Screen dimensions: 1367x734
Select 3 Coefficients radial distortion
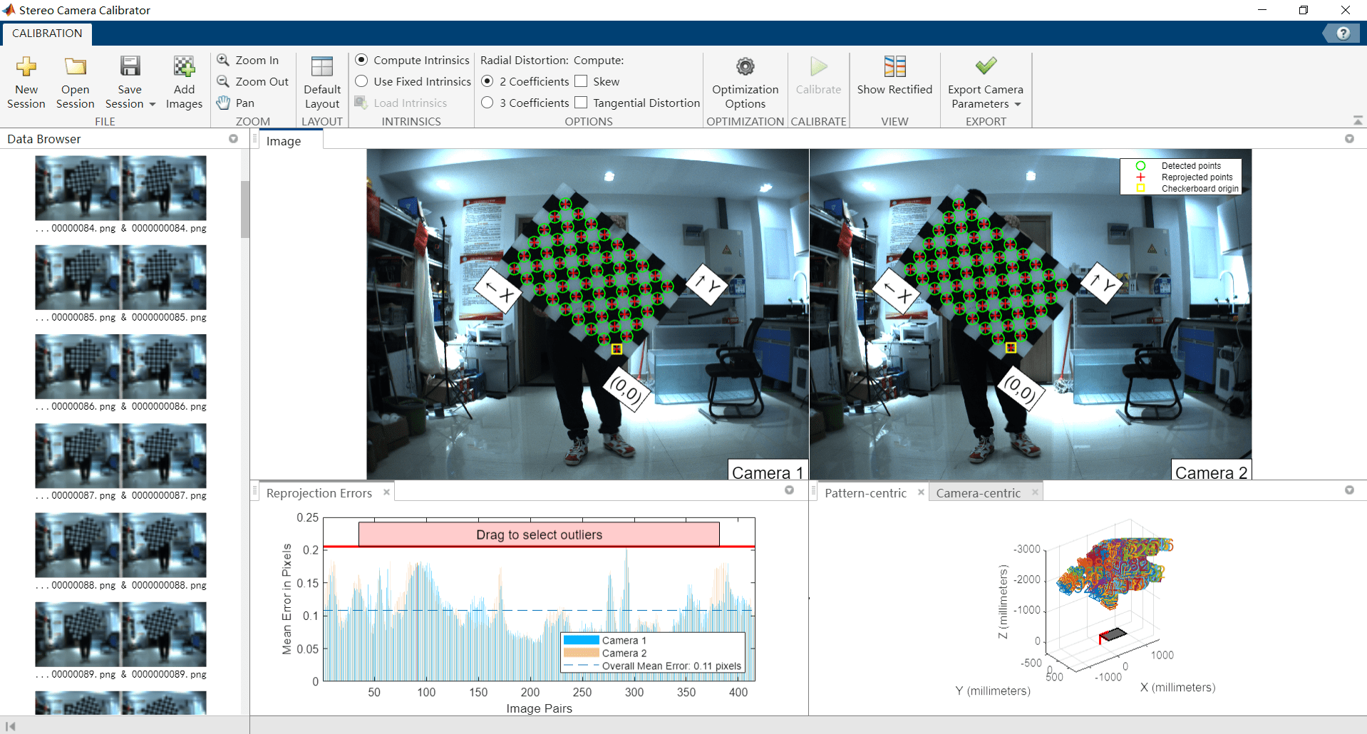(488, 102)
